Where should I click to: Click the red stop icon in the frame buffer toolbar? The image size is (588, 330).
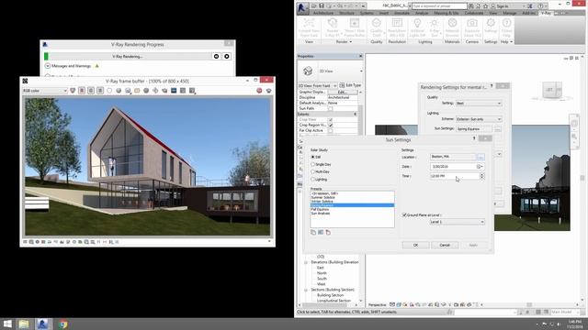(259, 91)
